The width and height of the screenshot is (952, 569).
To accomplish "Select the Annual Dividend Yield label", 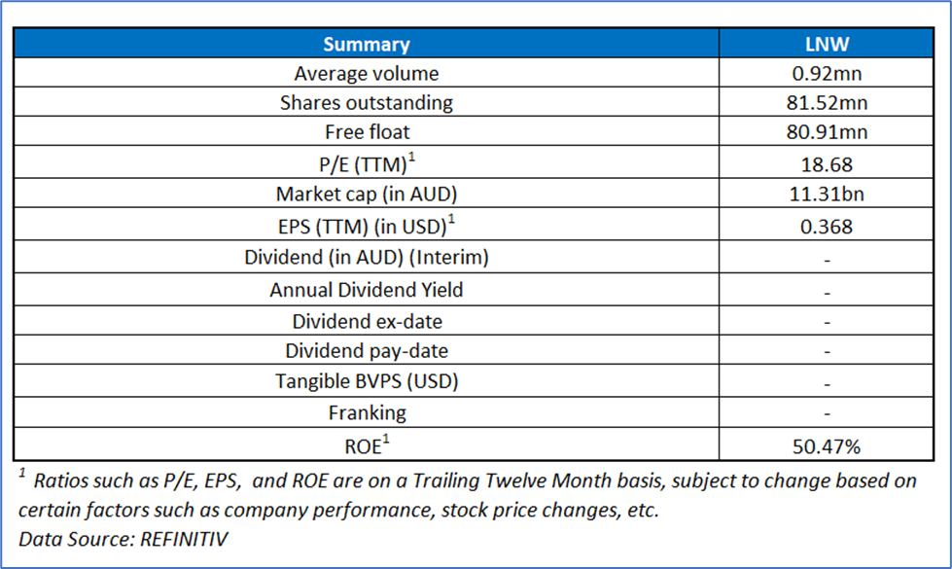I will 366,289.
